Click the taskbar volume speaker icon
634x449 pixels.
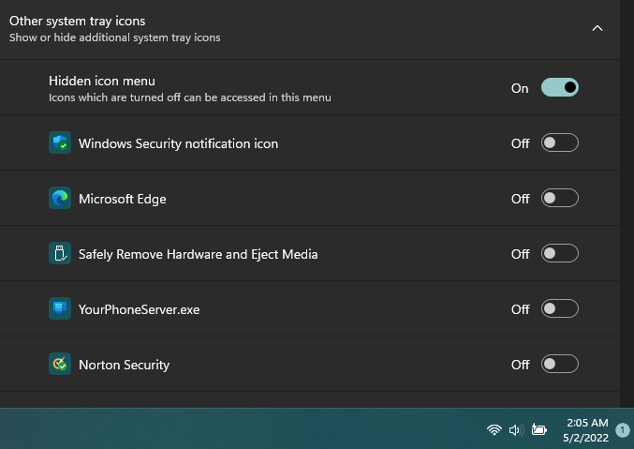click(515, 430)
